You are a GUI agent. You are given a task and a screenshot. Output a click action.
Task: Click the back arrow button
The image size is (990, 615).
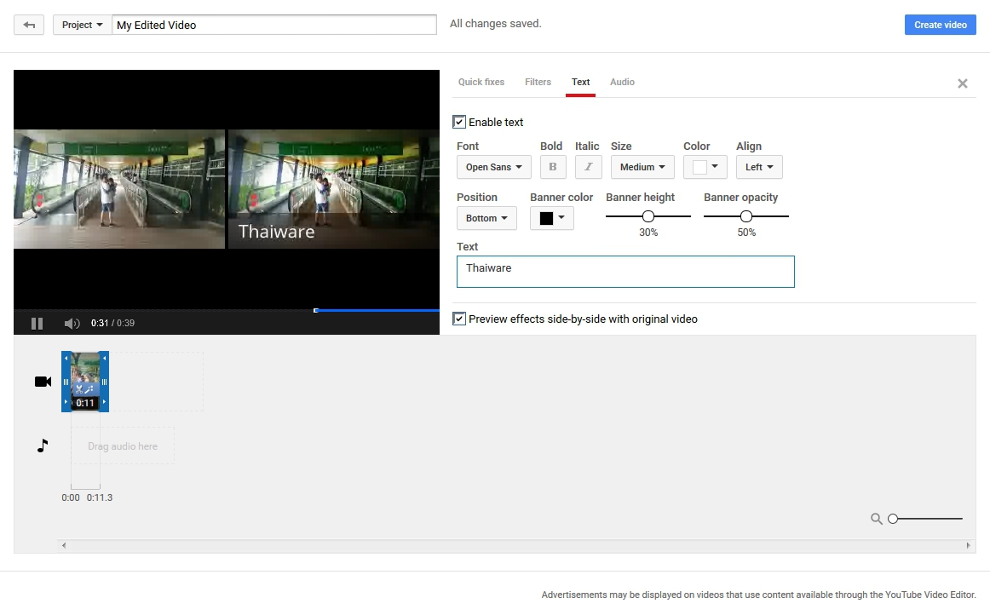click(x=29, y=25)
